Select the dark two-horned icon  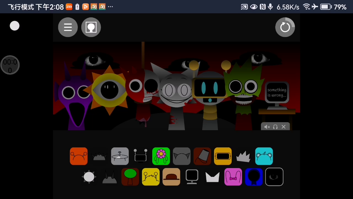109,177
